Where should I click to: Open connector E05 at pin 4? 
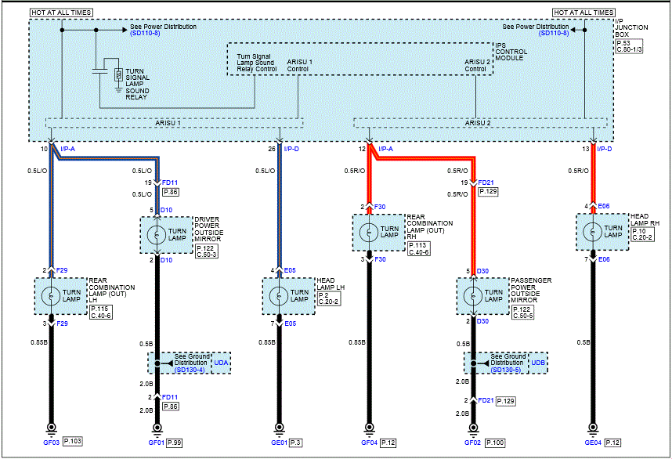[x=290, y=270]
